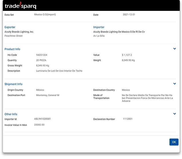Viewport: 182px width, 159px height.
Task: Click the Invoice Value In Mxn label
Action: click(x=16, y=125)
